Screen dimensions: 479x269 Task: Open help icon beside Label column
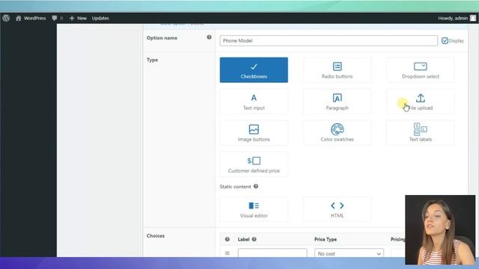[254, 239]
